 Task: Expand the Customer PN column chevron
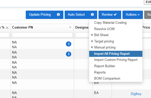point(70,27)
